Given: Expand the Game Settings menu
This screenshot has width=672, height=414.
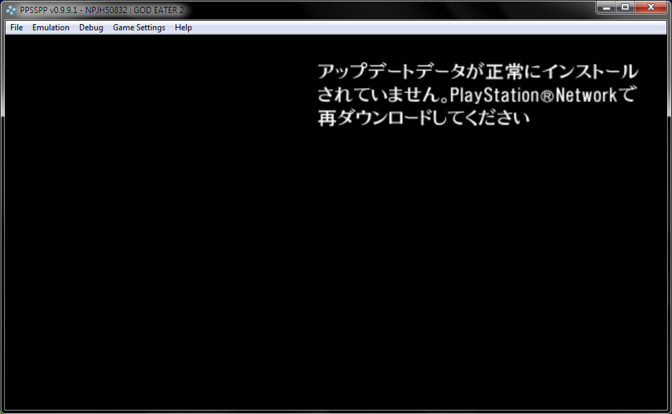Looking at the screenshot, I should [x=139, y=28].
